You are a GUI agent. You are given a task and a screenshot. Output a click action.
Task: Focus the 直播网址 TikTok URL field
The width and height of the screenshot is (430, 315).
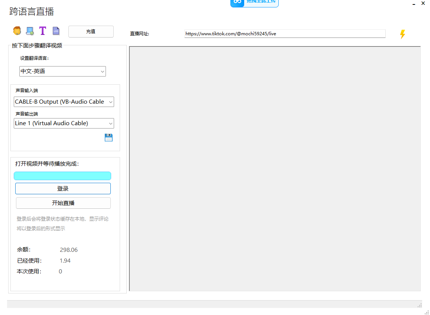(285, 34)
